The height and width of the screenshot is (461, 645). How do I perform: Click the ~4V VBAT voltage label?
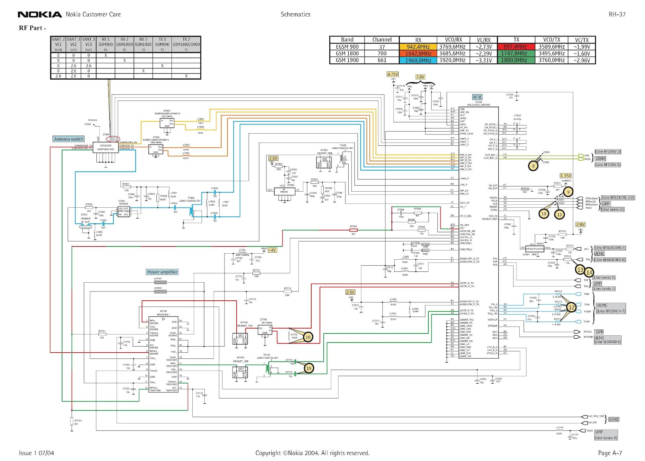273,250
